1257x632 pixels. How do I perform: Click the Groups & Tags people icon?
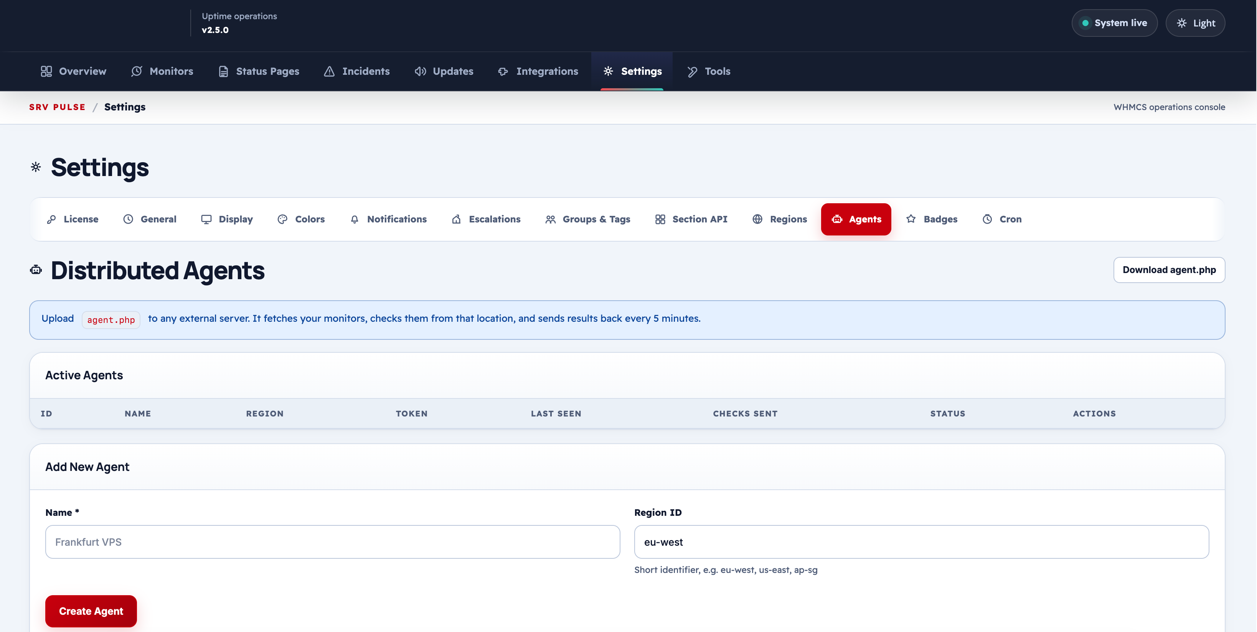(551, 219)
